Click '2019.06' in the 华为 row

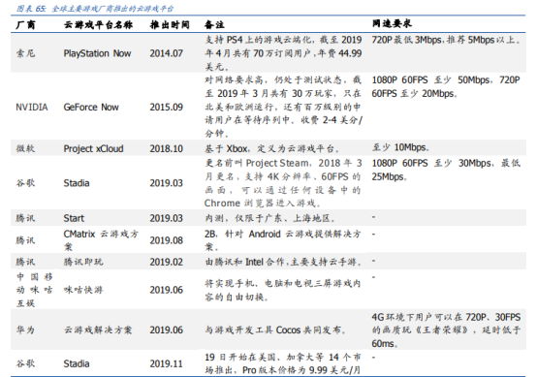166,330
